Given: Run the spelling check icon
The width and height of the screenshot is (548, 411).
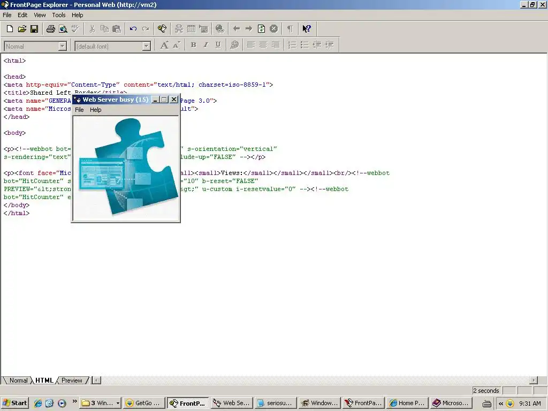Looking at the screenshot, I should 75,29.
